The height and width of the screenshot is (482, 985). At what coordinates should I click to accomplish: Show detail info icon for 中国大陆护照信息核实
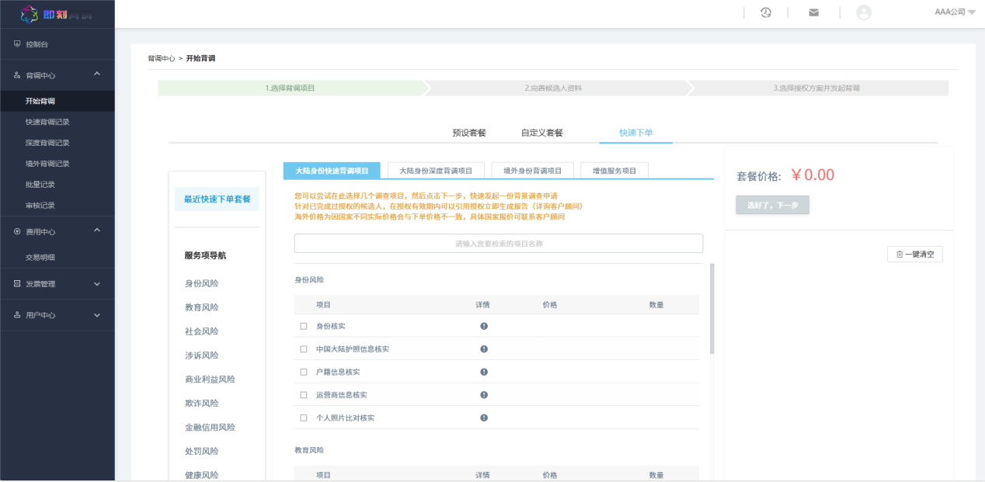(x=484, y=349)
